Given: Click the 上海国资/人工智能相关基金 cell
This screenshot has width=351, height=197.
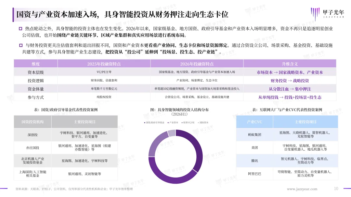Looking at the screenshot, I should [33, 174].
